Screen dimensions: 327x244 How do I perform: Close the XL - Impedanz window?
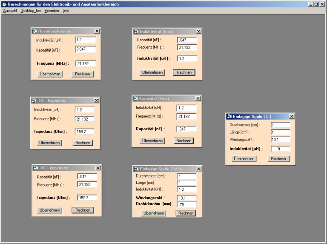(96, 100)
